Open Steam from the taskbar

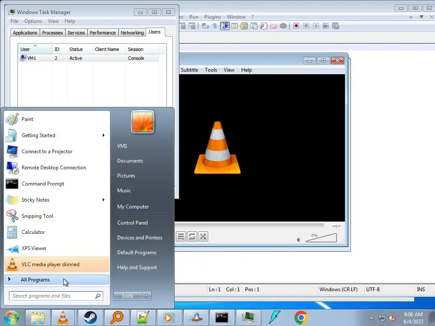[90, 318]
